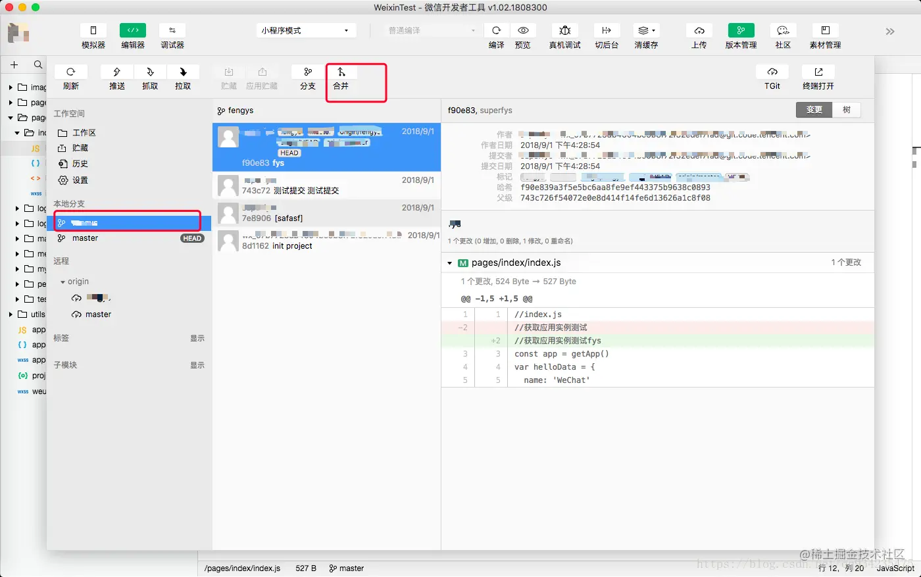Open the 模拟器 simulator toggle
The height and width of the screenshot is (577, 921).
pyautogui.click(x=93, y=30)
